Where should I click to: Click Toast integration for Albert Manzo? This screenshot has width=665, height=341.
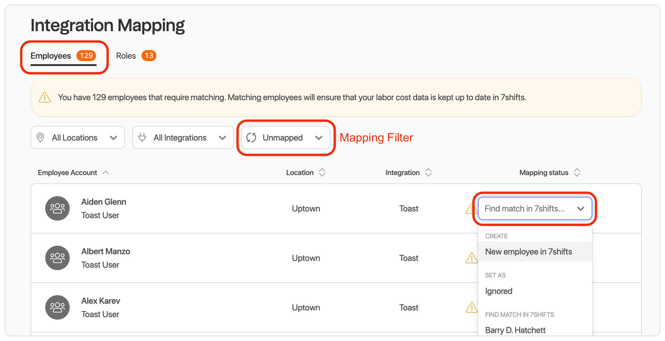409,258
